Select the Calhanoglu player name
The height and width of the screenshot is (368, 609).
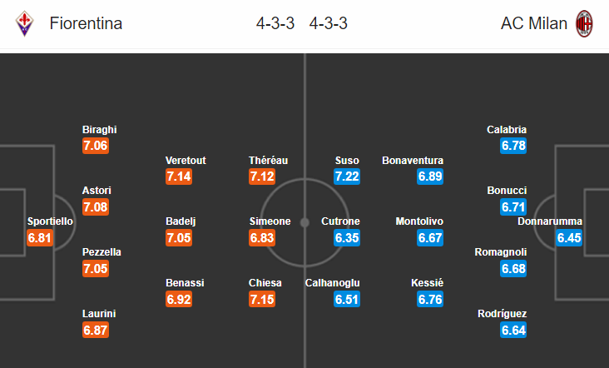tap(333, 283)
